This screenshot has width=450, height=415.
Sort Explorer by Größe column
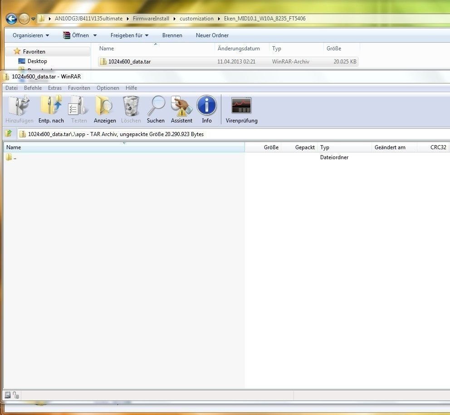pyautogui.click(x=341, y=49)
